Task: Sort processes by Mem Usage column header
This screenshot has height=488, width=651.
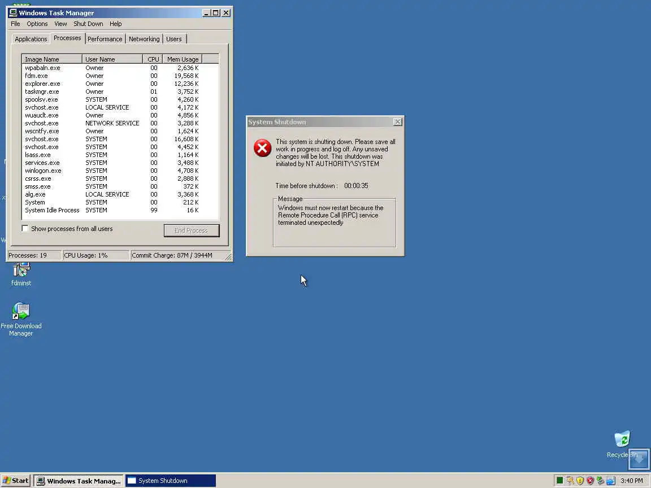Action: coord(183,59)
